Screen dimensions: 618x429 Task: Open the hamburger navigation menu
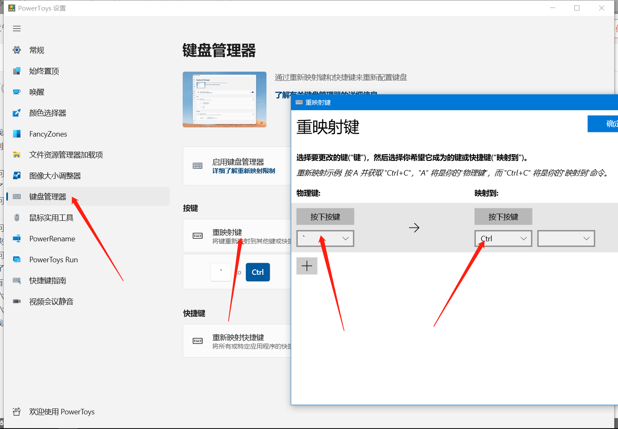[x=17, y=28]
